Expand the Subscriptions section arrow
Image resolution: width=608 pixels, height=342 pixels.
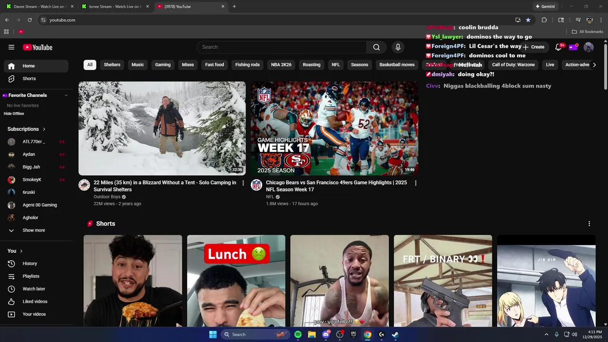[x=44, y=129]
